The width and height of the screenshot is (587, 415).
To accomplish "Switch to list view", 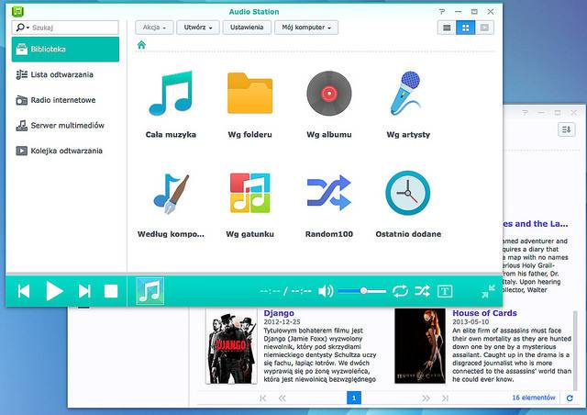I will point(447,28).
